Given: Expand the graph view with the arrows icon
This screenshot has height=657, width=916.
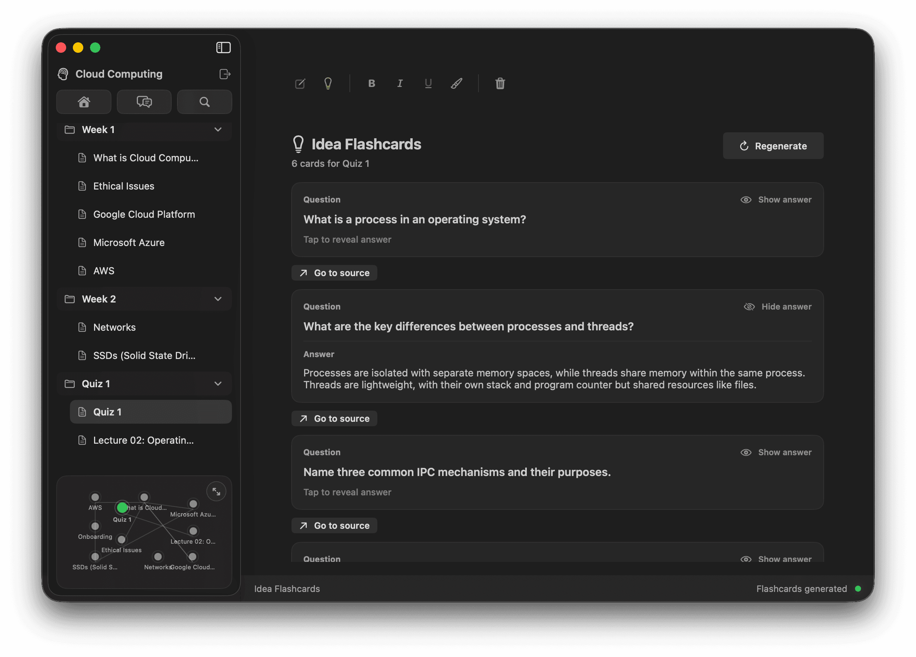Looking at the screenshot, I should tap(216, 492).
